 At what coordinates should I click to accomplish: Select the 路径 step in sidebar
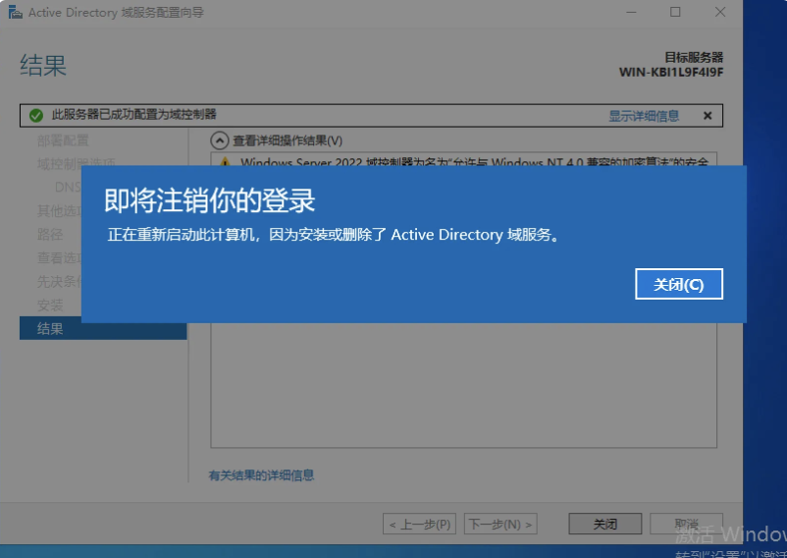click(50, 234)
